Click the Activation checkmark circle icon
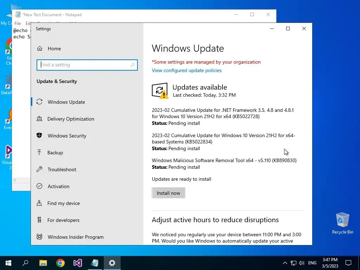 pyautogui.click(x=39, y=186)
